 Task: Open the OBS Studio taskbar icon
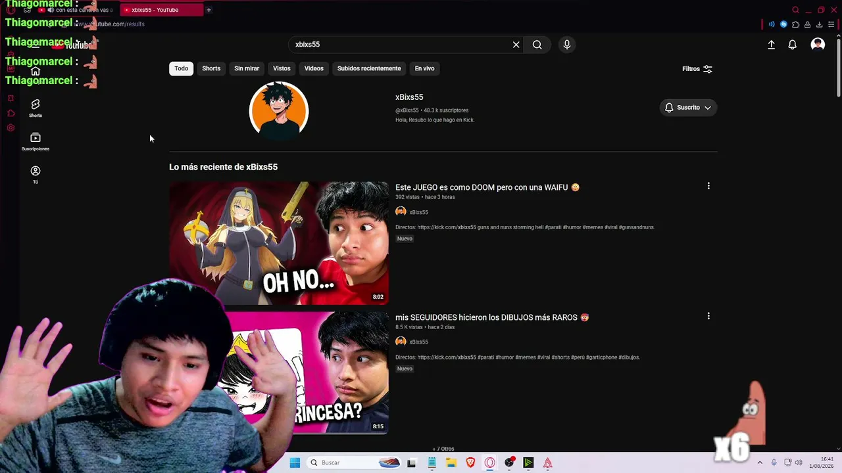[x=509, y=462]
